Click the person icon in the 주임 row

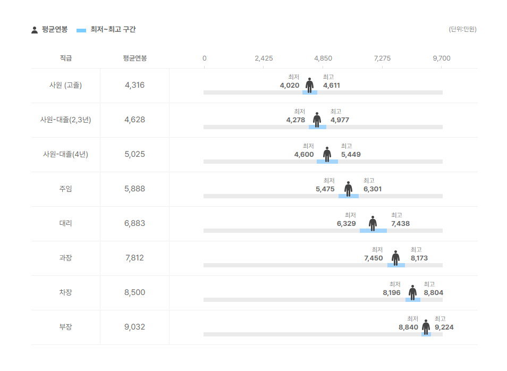[348, 189]
